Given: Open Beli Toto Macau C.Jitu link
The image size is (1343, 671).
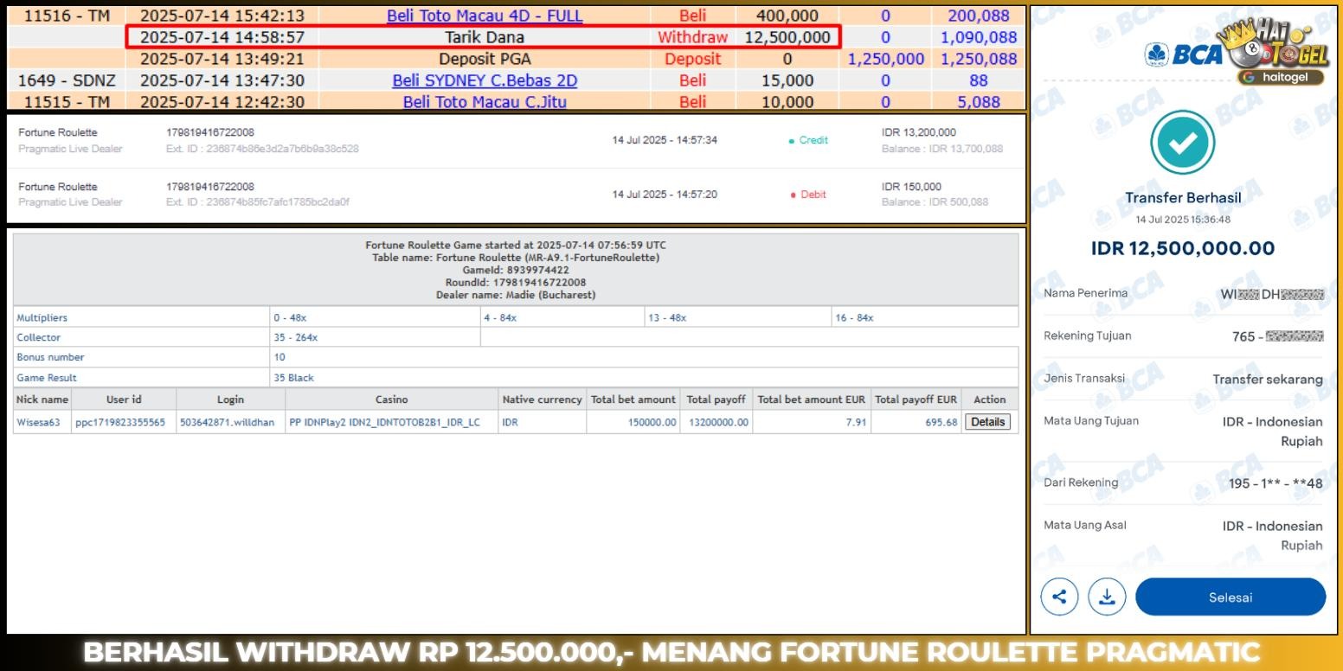Looking at the screenshot, I should pyautogui.click(x=485, y=102).
